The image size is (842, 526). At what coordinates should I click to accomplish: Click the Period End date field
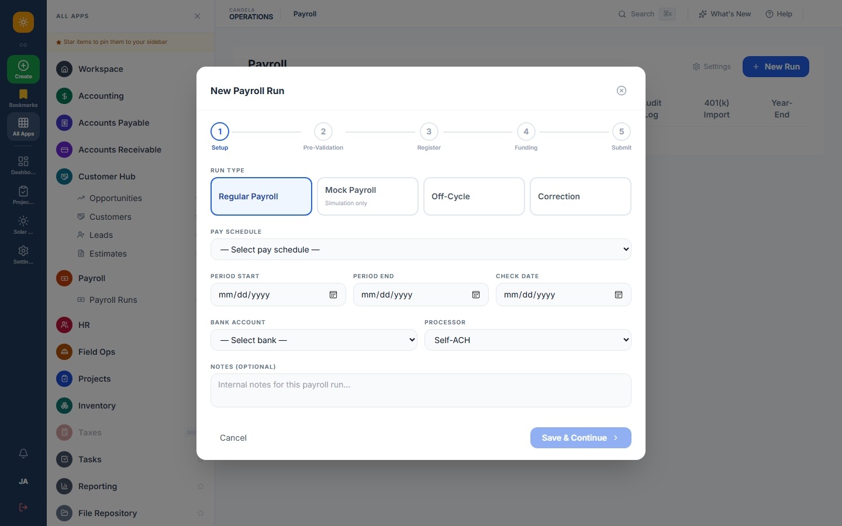click(421, 295)
